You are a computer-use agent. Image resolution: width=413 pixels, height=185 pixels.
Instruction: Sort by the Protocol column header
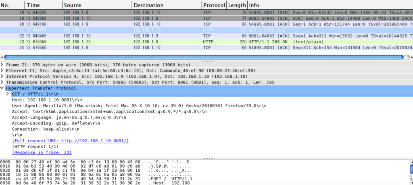pyautogui.click(x=215, y=5)
